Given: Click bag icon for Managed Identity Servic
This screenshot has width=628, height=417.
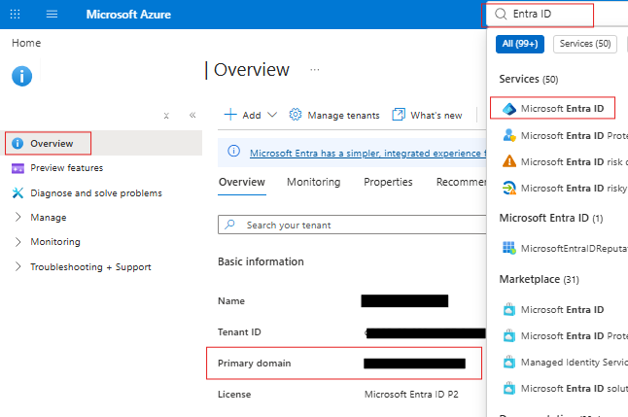Looking at the screenshot, I should point(509,363).
